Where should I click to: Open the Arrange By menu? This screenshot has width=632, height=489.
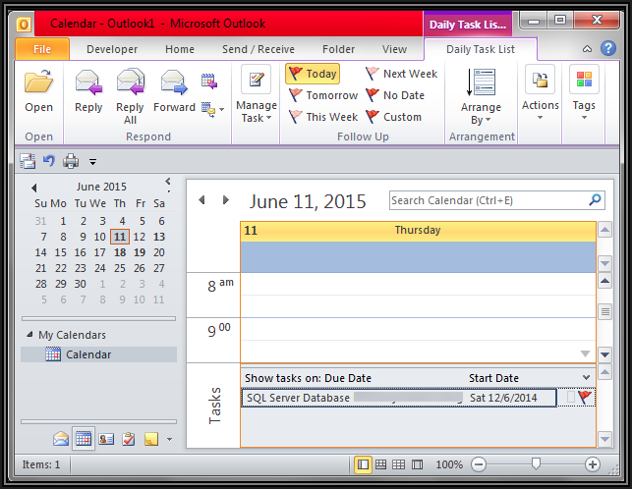click(481, 96)
